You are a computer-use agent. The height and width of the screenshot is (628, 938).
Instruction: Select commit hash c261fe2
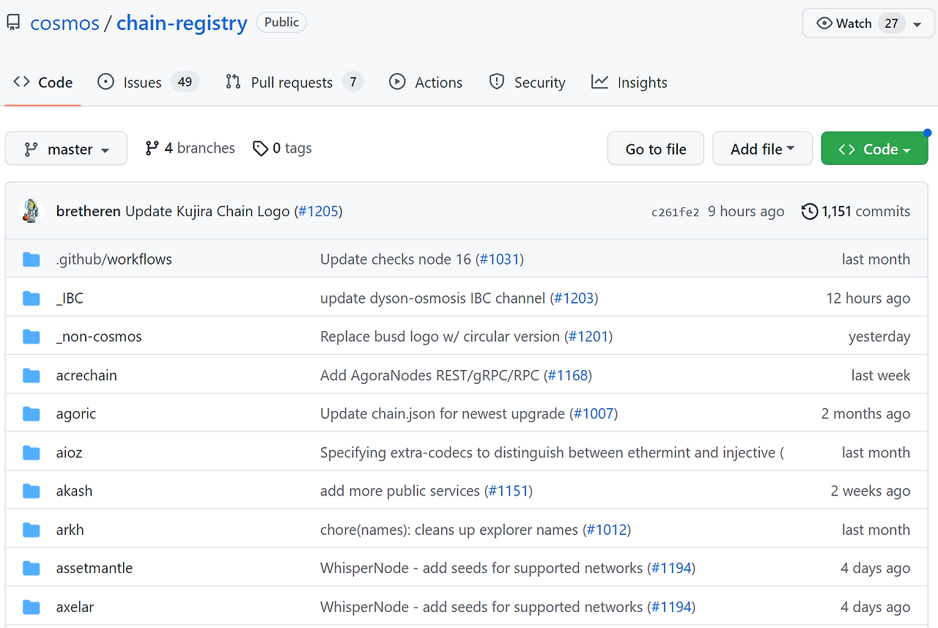click(675, 211)
